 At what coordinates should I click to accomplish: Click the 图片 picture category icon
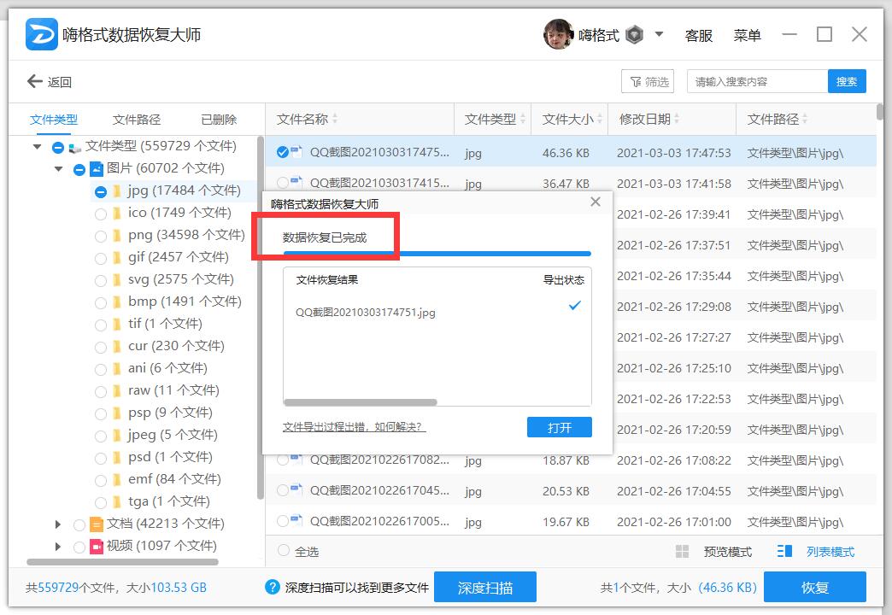coord(97,169)
